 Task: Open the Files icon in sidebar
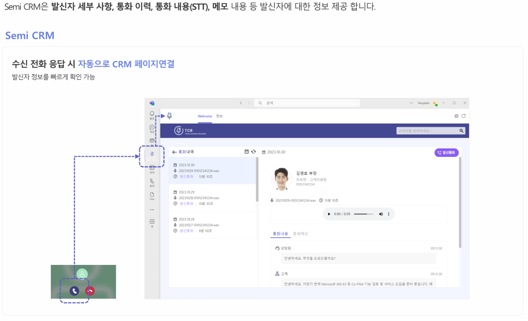[x=152, y=195]
